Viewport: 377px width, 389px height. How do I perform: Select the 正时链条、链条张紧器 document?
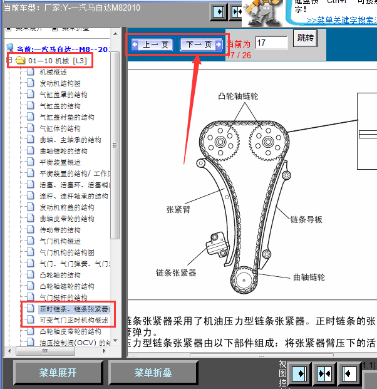pyautogui.click(x=74, y=309)
